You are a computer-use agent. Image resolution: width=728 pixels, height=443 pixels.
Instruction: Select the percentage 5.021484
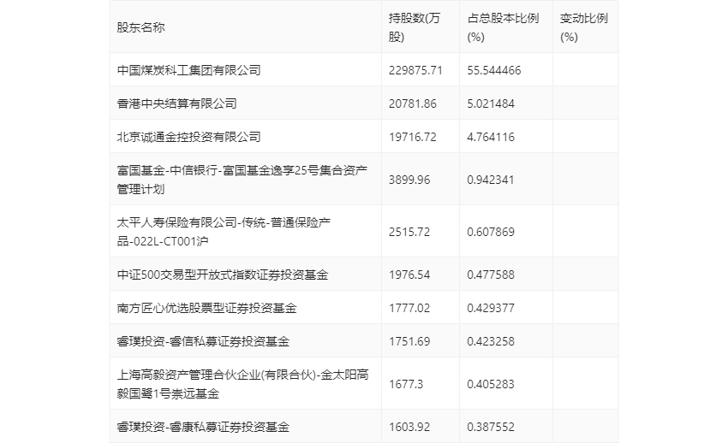pos(491,103)
